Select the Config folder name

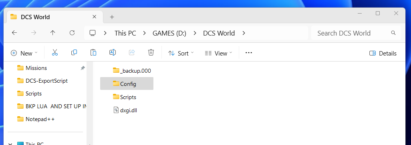128,84
